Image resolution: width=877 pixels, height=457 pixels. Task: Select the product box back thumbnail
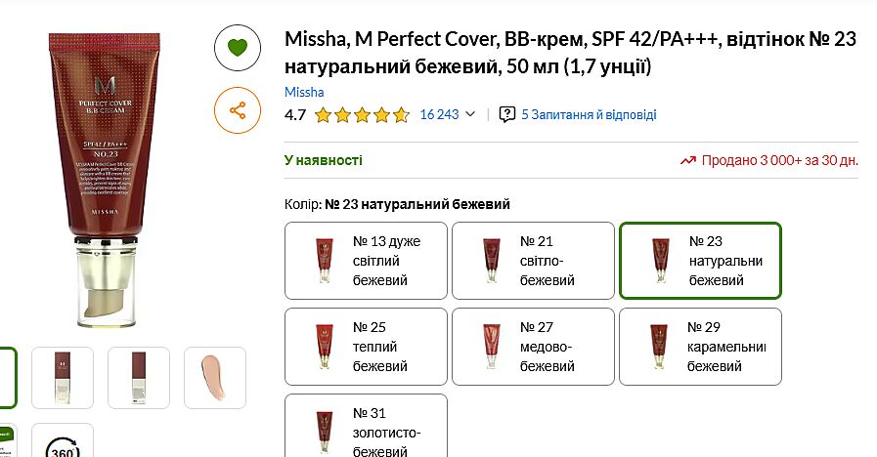point(139,378)
